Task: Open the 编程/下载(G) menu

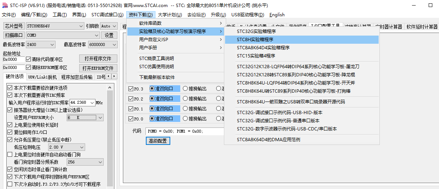Action: point(35,15)
